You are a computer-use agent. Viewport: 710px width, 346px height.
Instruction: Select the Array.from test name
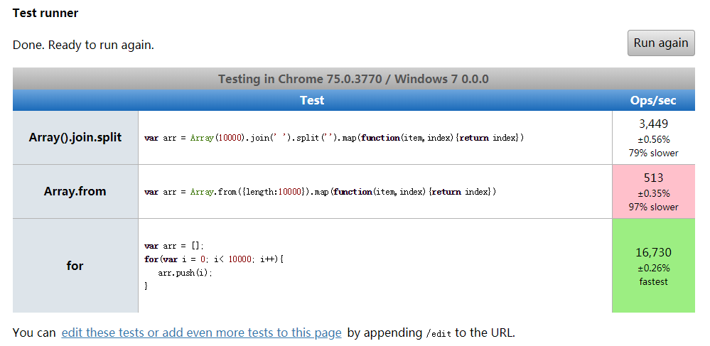[x=75, y=192]
